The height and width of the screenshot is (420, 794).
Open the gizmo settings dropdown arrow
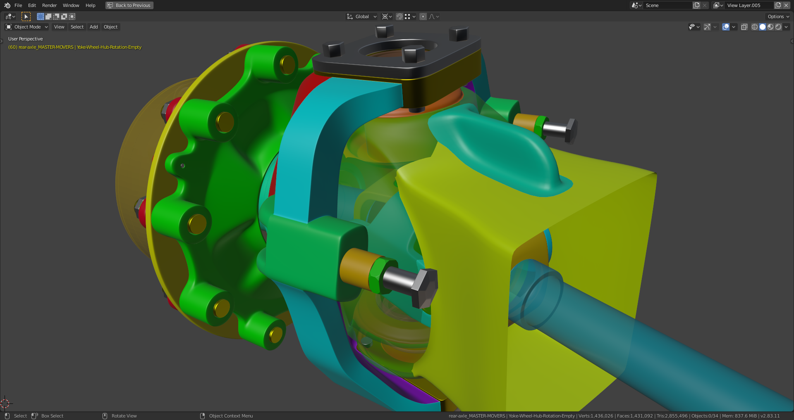point(715,27)
